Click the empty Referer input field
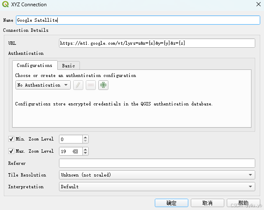This screenshot has width=264, height=210. (157, 163)
